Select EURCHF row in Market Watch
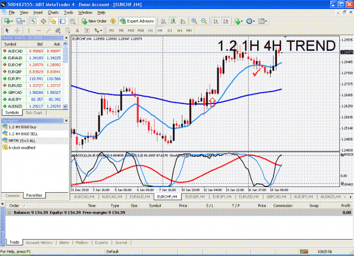This screenshot has height=256, width=354. coord(32,65)
